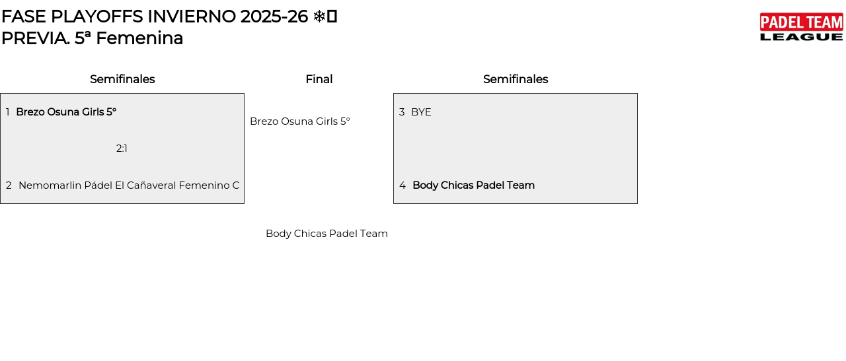Select the FASE PLAYOFFS INVIERNO 2025-26 heading

pyautogui.click(x=155, y=16)
